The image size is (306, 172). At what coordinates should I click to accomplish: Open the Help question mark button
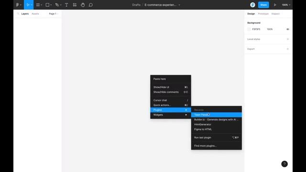pos(284,164)
